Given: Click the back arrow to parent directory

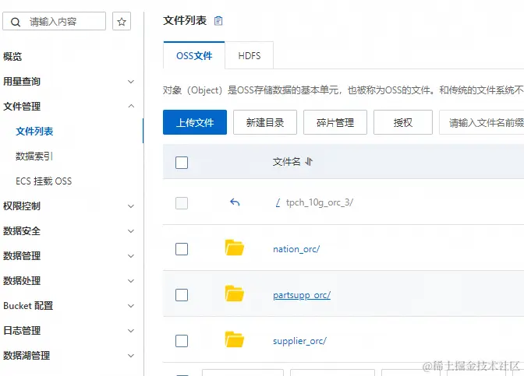Looking at the screenshot, I should pyautogui.click(x=235, y=202).
